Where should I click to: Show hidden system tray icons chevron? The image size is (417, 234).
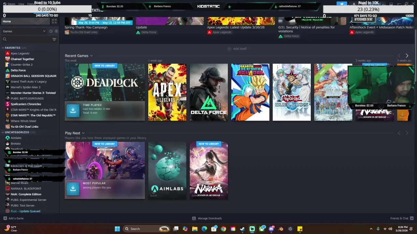pyautogui.click(x=371, y=229)
